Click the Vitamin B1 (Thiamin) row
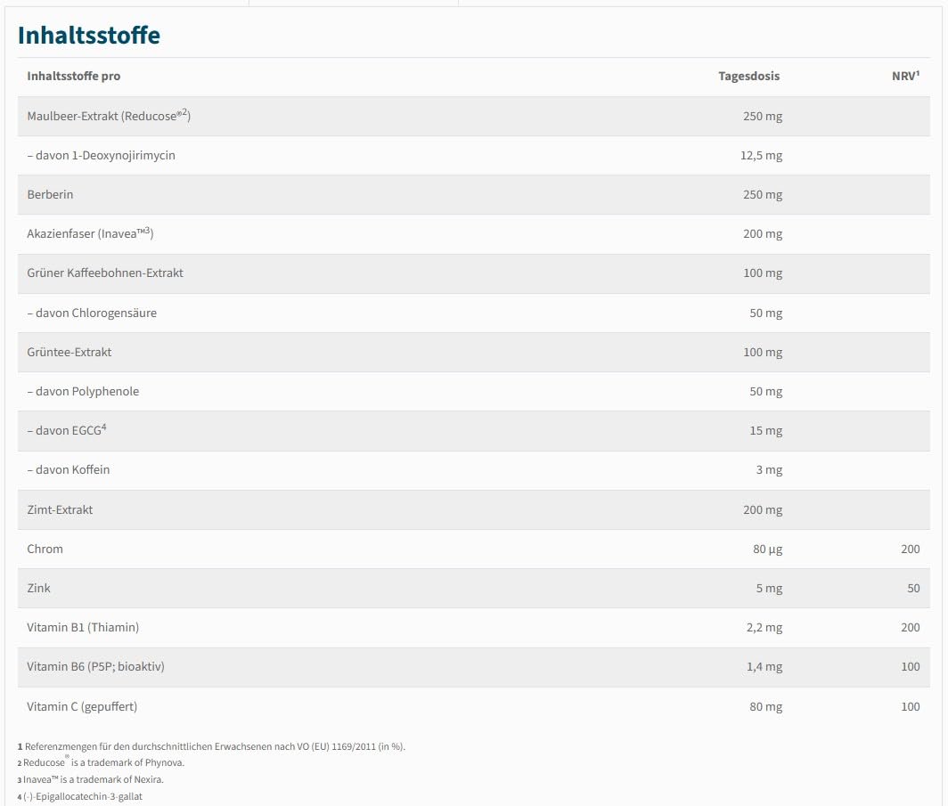 pyautogui.click(x=473, y=628)
